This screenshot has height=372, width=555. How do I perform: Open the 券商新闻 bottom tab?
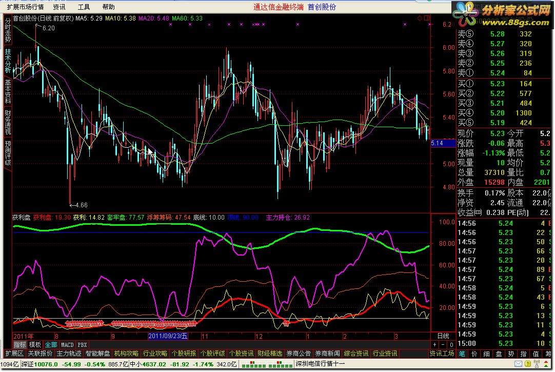tap(327, 354)
